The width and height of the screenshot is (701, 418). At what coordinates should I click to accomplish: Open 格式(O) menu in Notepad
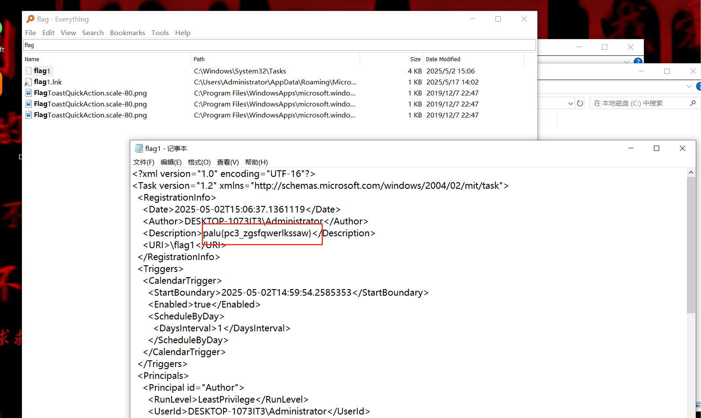pos(199,162)
